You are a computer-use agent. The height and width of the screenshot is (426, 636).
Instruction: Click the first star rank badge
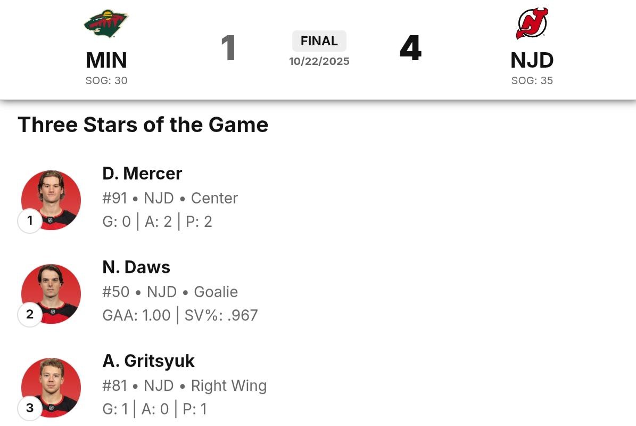click(30, 220)
